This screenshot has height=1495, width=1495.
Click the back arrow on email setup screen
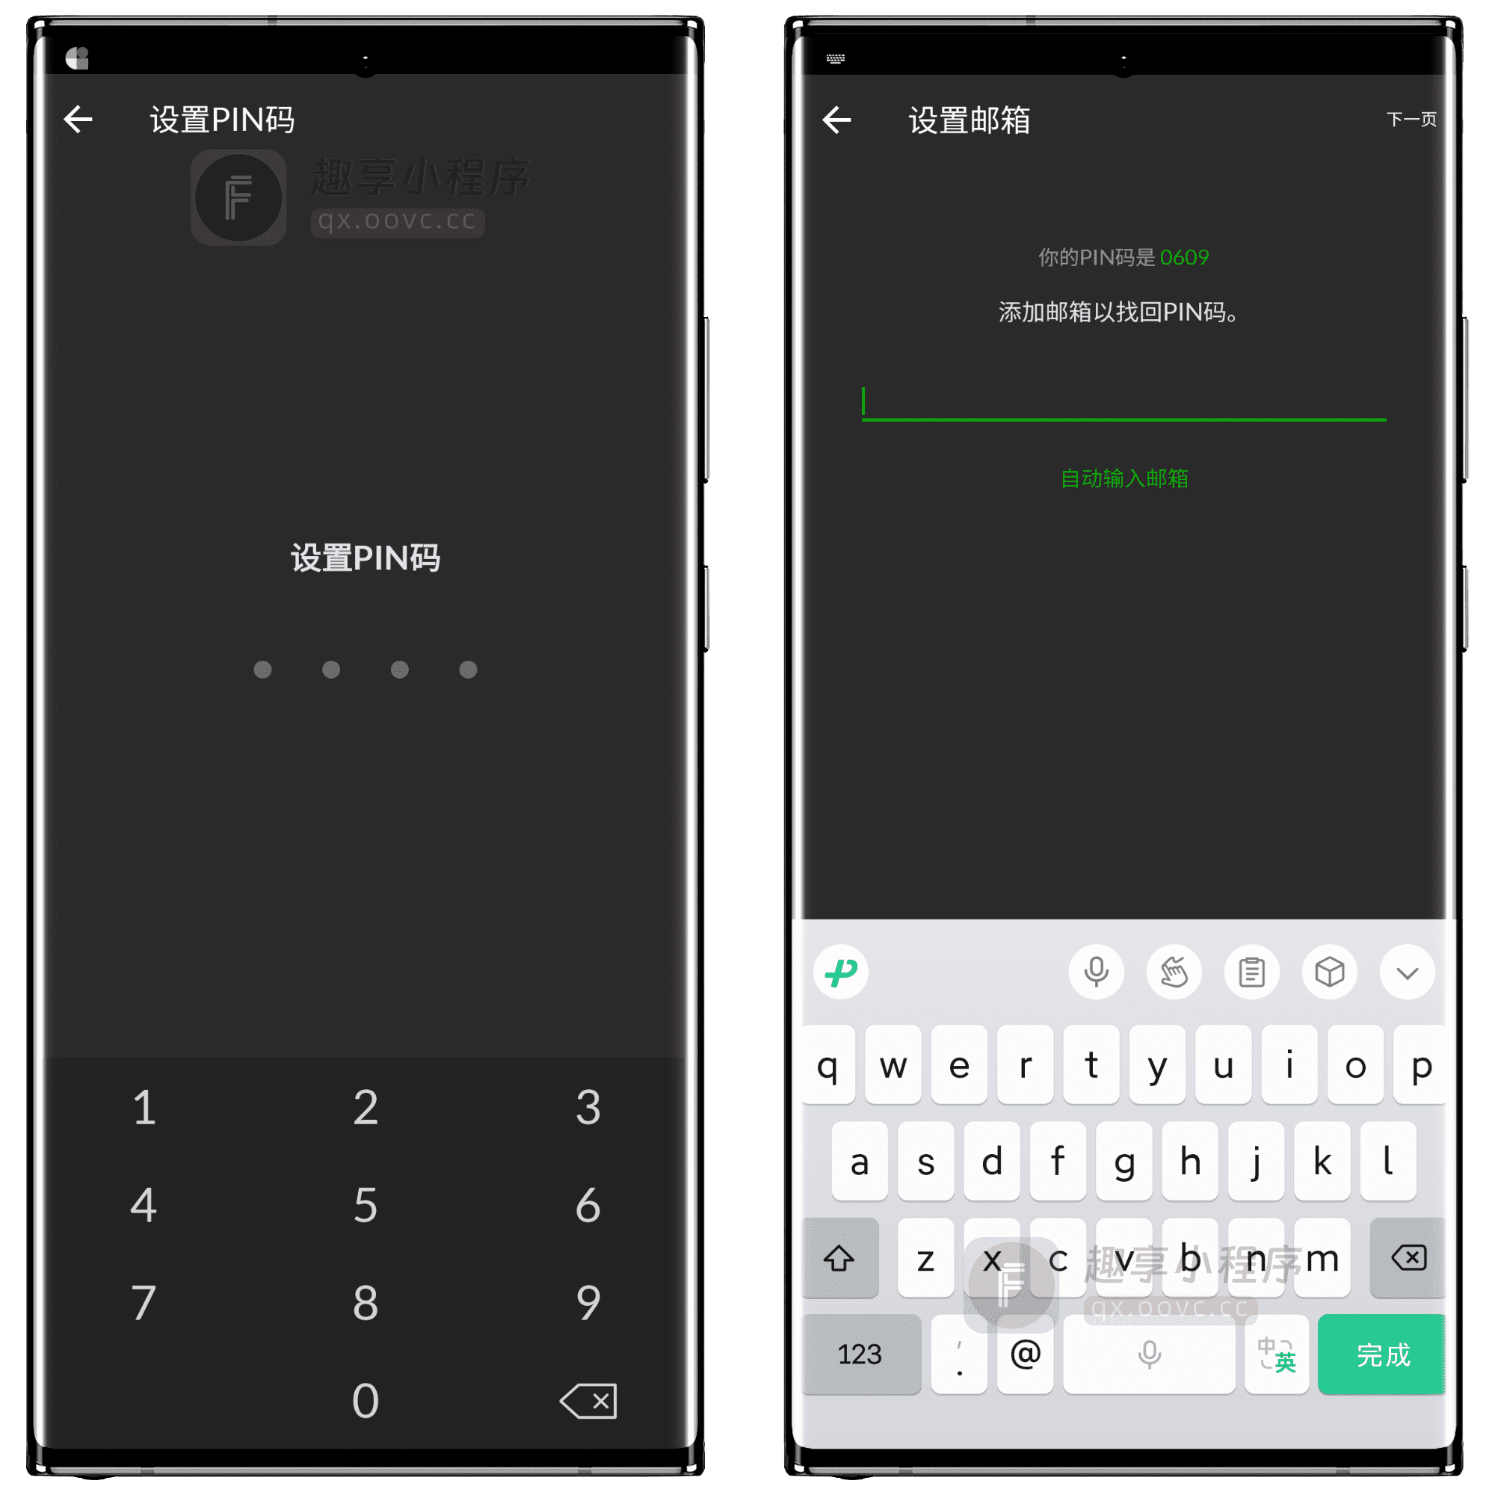coord(848,117)
